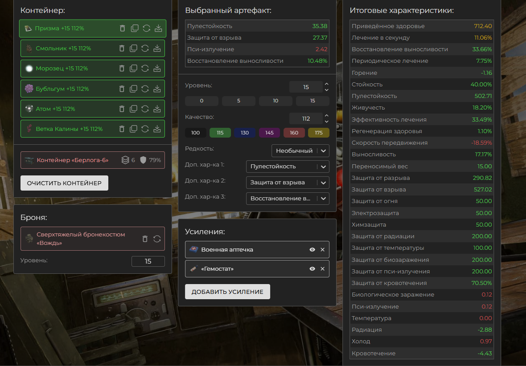Click the download-arrow icon on the Атом row
This screenshot has height=366, width=526.
(157, 109)
